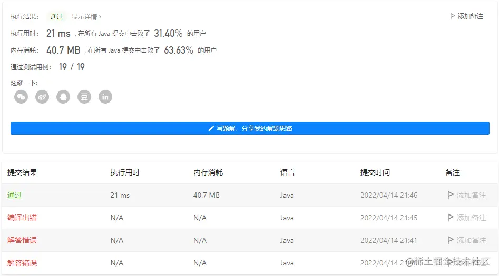Click the 2022/04/14 21:46 timestamp
Image resolution: width=499 pixels, height=276 pixels.
tap(388, 195)
